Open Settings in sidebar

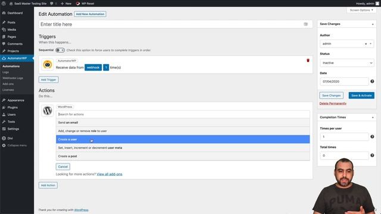click(13, 129)
